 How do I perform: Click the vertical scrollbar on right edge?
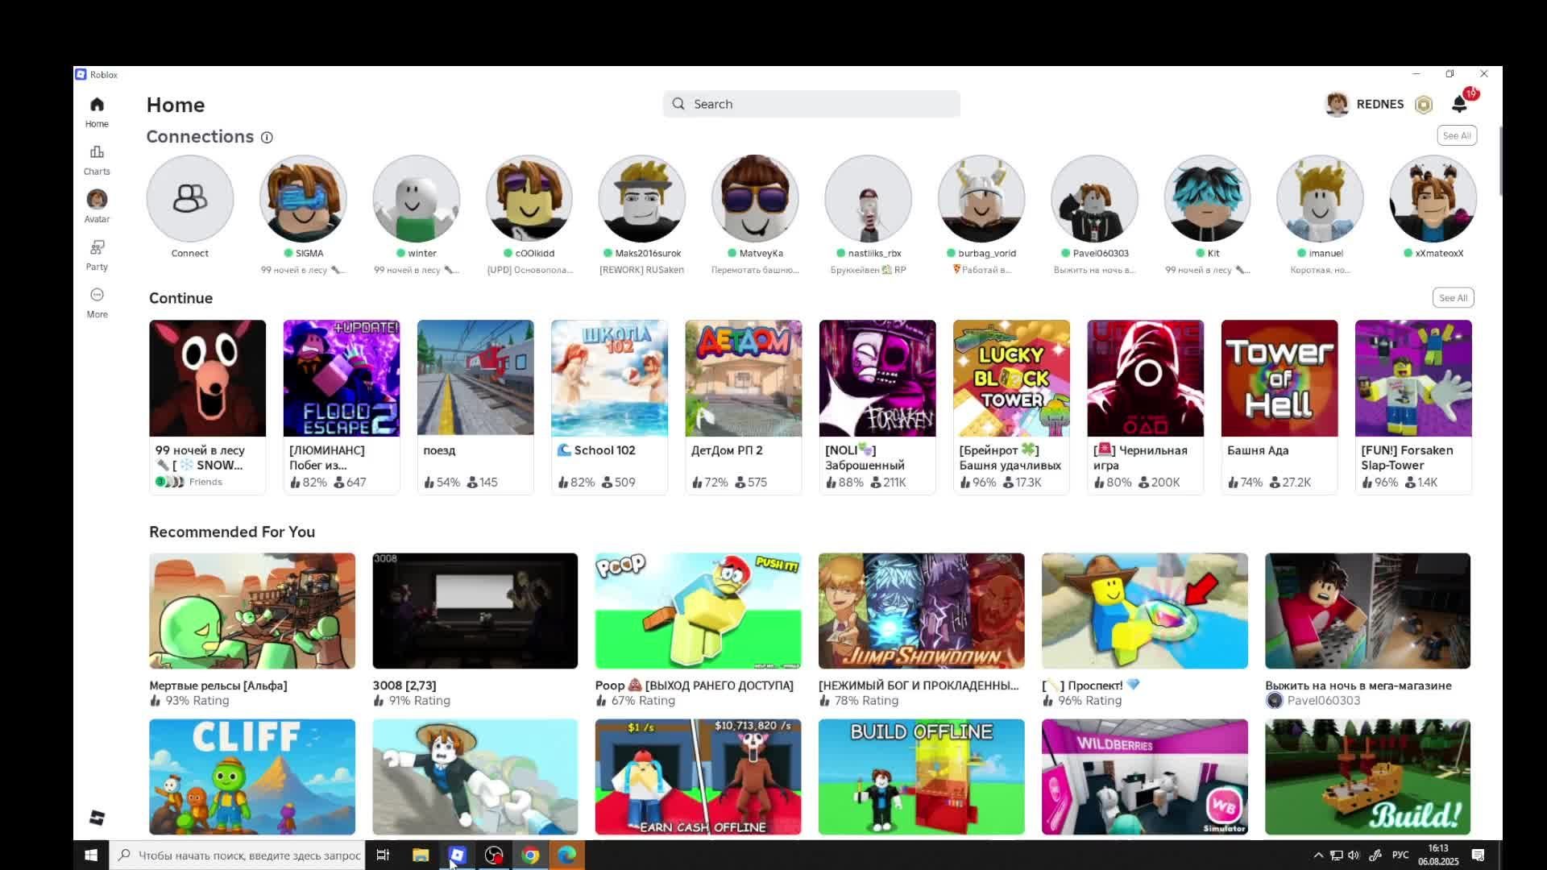click(x=1499, y=161)
